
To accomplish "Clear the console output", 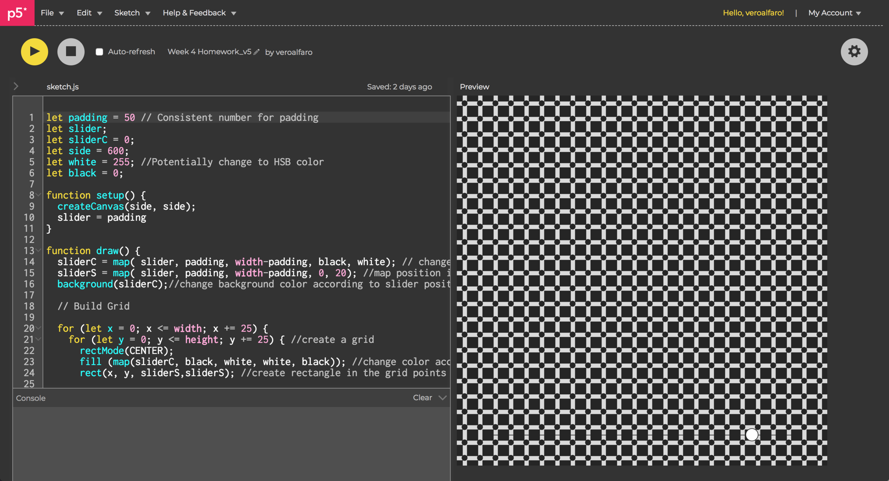I will 422,398.
